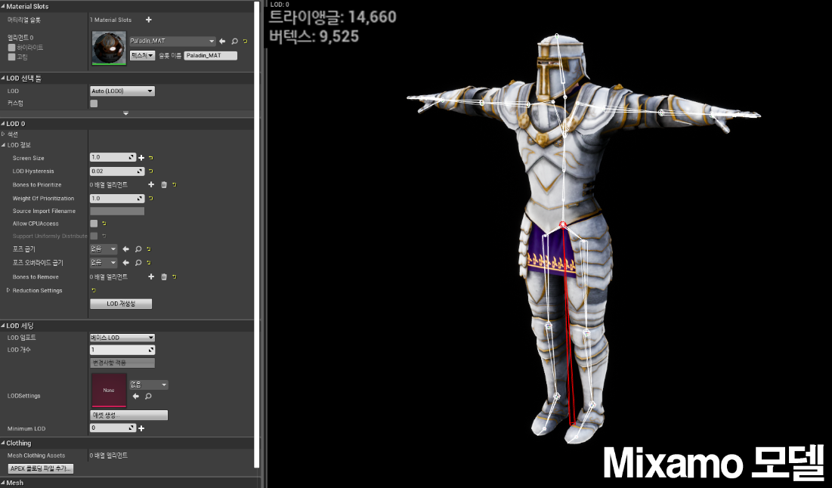The width and height of the screenshot is (832, 488).
Task: Click Paladin_MAT material sphere thumbnail
Action: (110, 48)
